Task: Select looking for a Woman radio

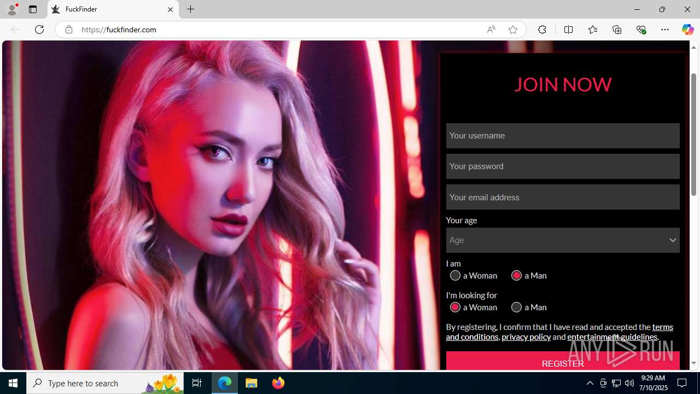Action: [455, 307]
